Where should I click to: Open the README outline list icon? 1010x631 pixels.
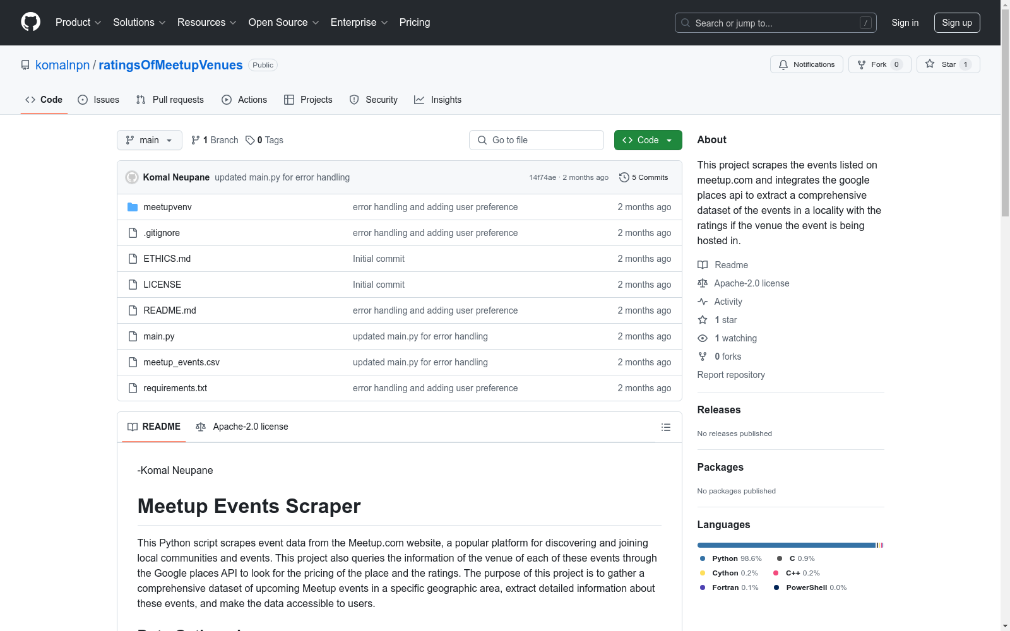pos(665,427)
